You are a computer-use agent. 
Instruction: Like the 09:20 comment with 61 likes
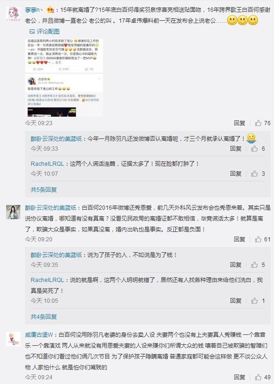pos(263,239)
